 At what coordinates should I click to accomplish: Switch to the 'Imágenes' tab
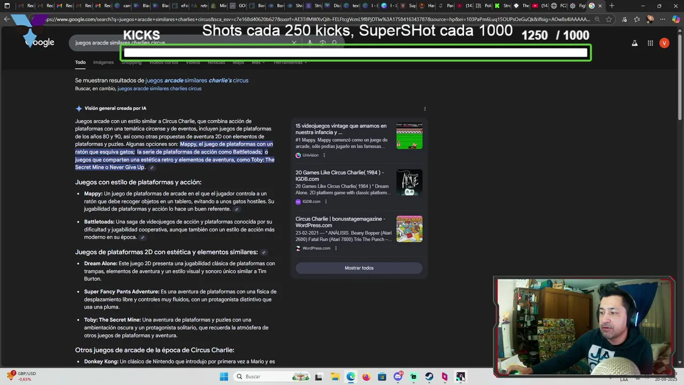point(104,63)
